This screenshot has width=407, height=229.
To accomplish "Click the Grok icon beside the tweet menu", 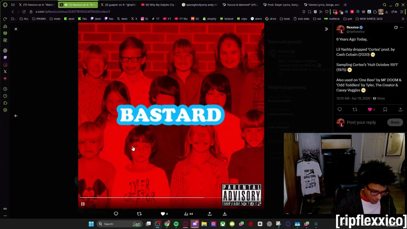I will 396,28.
